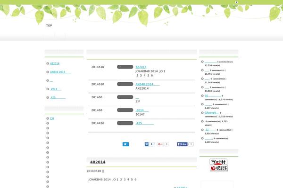Open the CM category link
This screenshot has width=283, height=188.
coord(52,118)
